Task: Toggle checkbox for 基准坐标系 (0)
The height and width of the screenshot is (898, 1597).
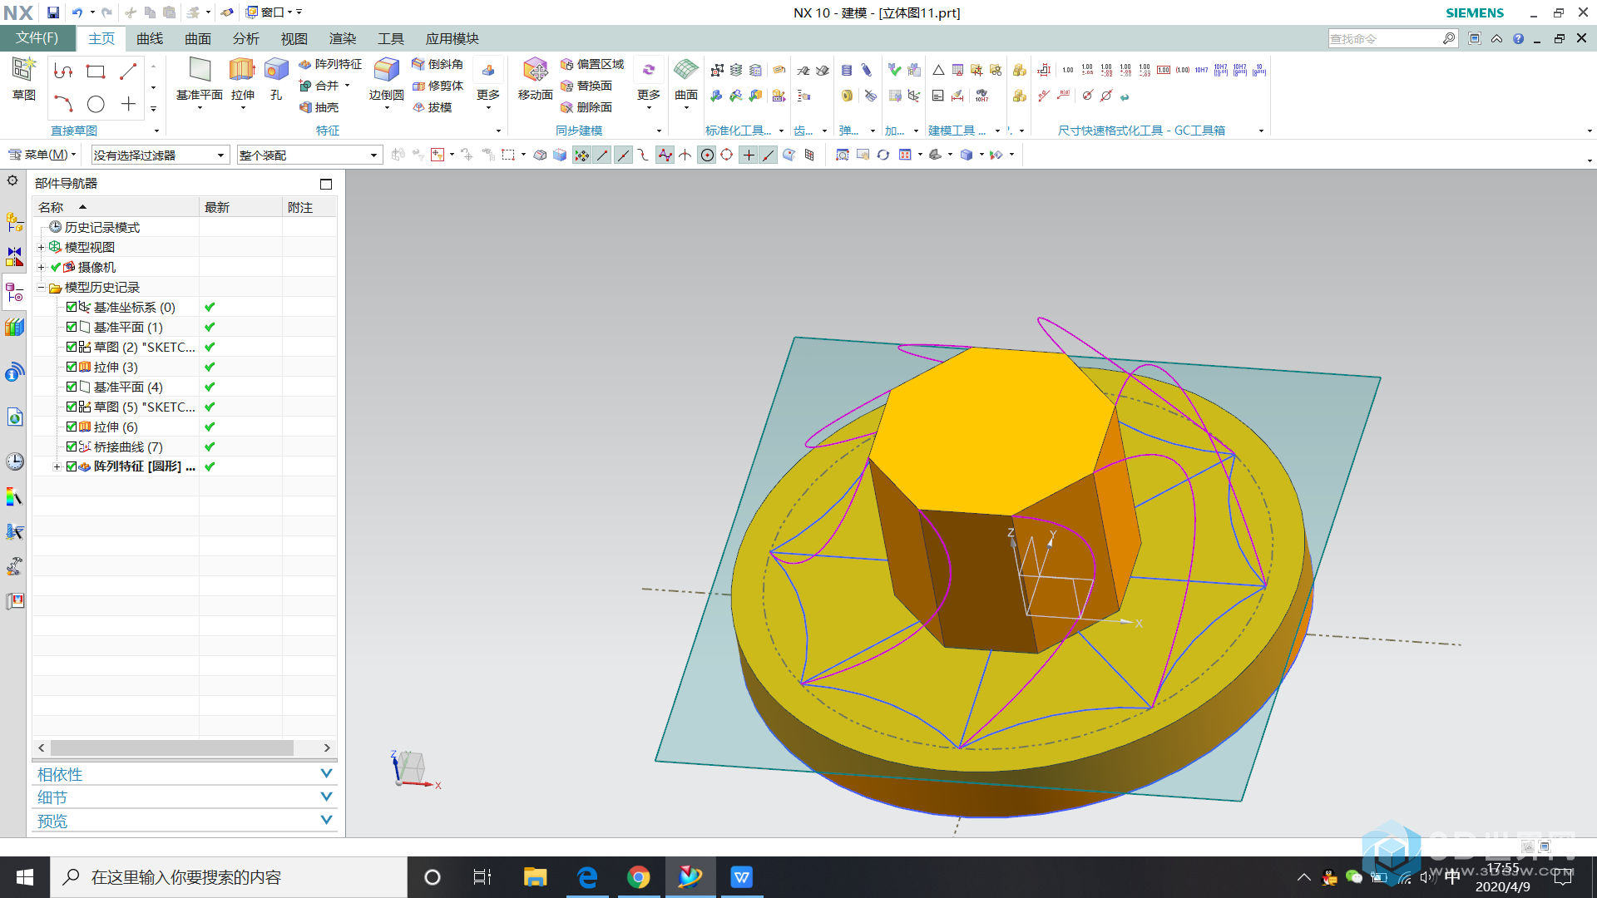Action: point(72,307)
